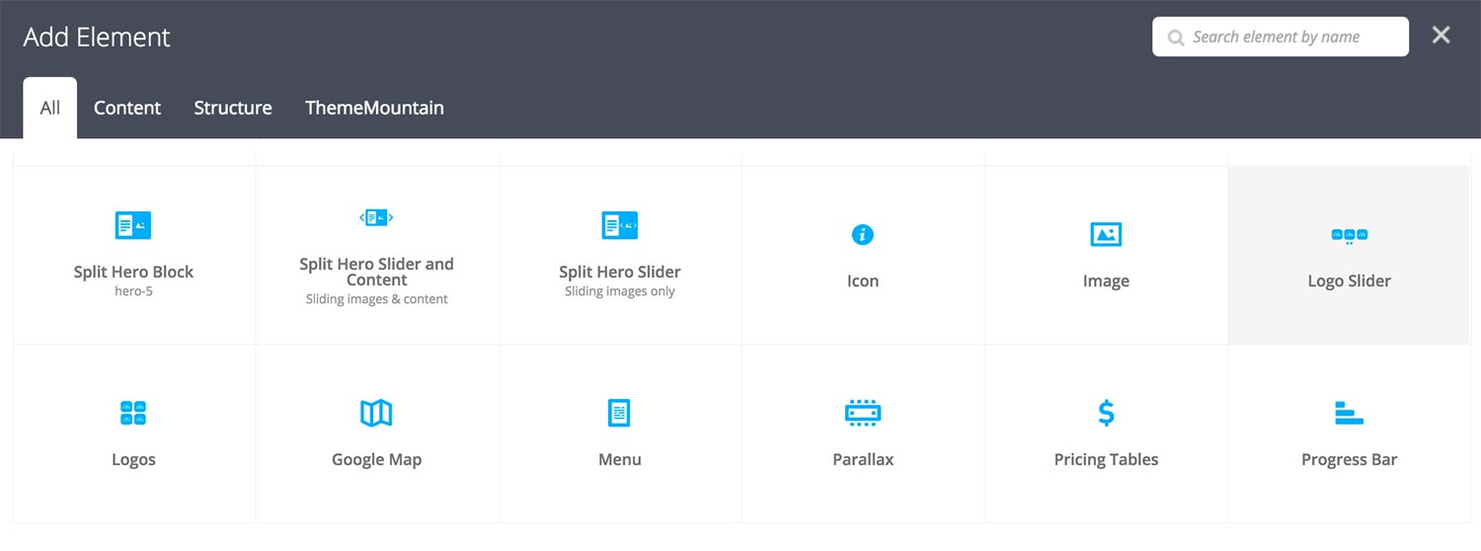Click the "Split Hero Slider and Content" title
The image size is (1481, 551).
tap(376, 272)
